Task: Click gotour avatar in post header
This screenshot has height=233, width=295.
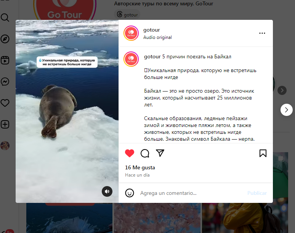Action: (x=131, y=33)
